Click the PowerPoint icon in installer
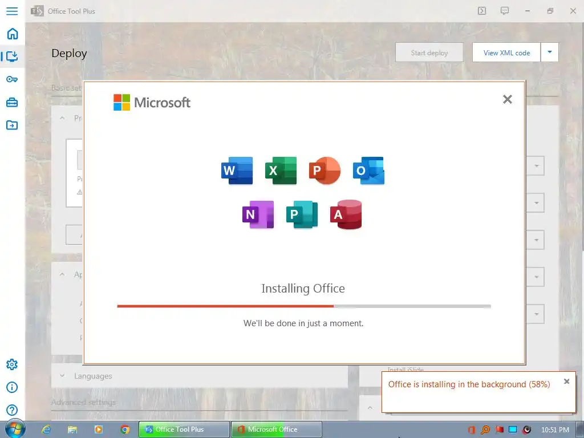 [325, 171]
